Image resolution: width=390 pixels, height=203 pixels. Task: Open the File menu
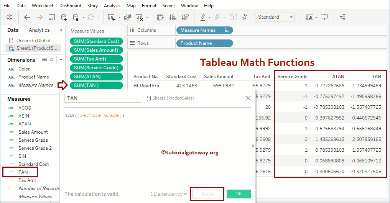click(7, 5)
